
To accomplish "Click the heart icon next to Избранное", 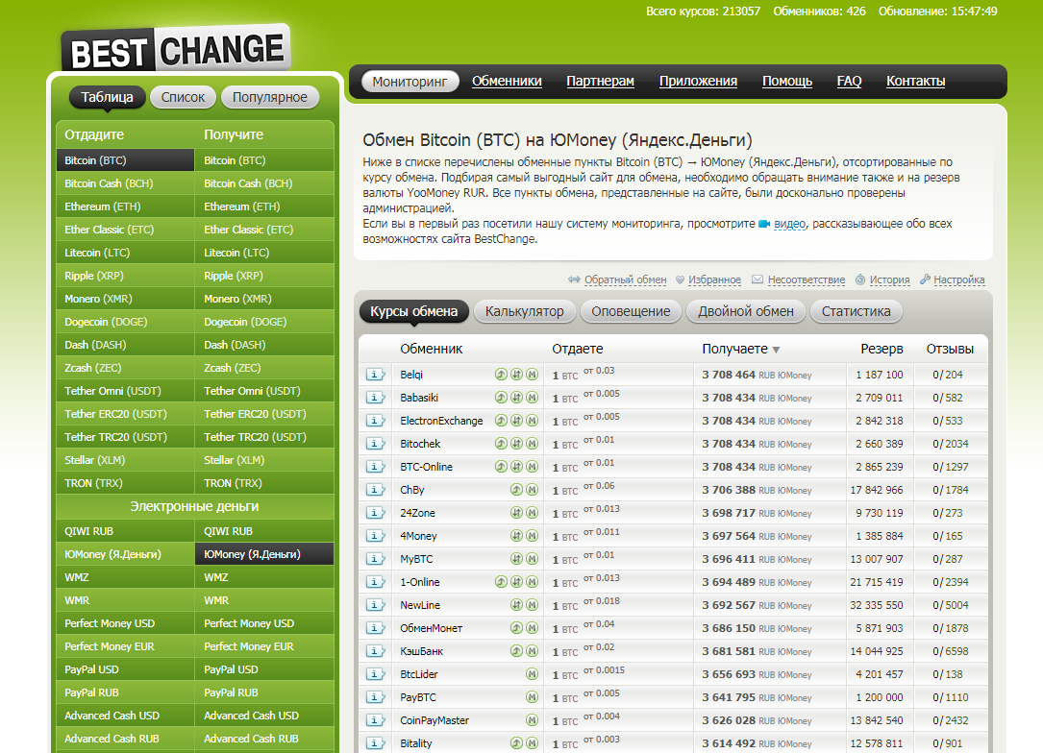I will 680,279.
